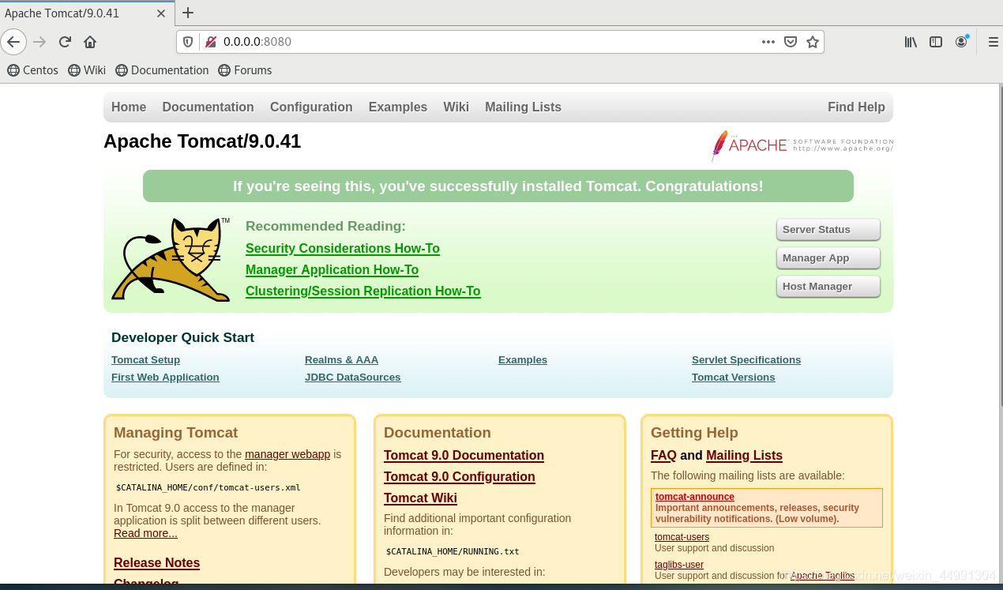Screen dimensions: 1003x590
Task: Open the JDBC DataSources link
Action: [352, 378]
